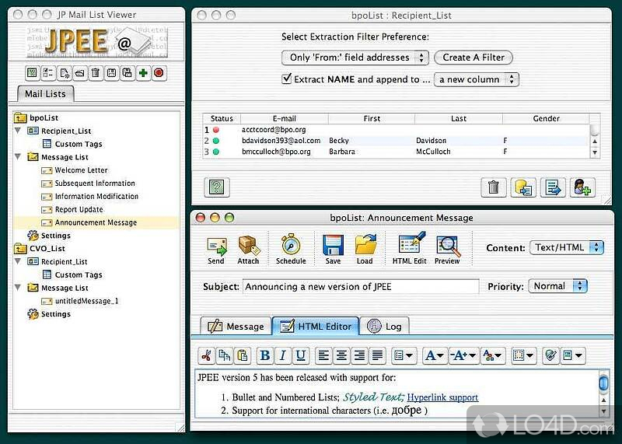Click the Save floppy disk icon
This screenshot has width=622, height=444.
tap(333, 247)
